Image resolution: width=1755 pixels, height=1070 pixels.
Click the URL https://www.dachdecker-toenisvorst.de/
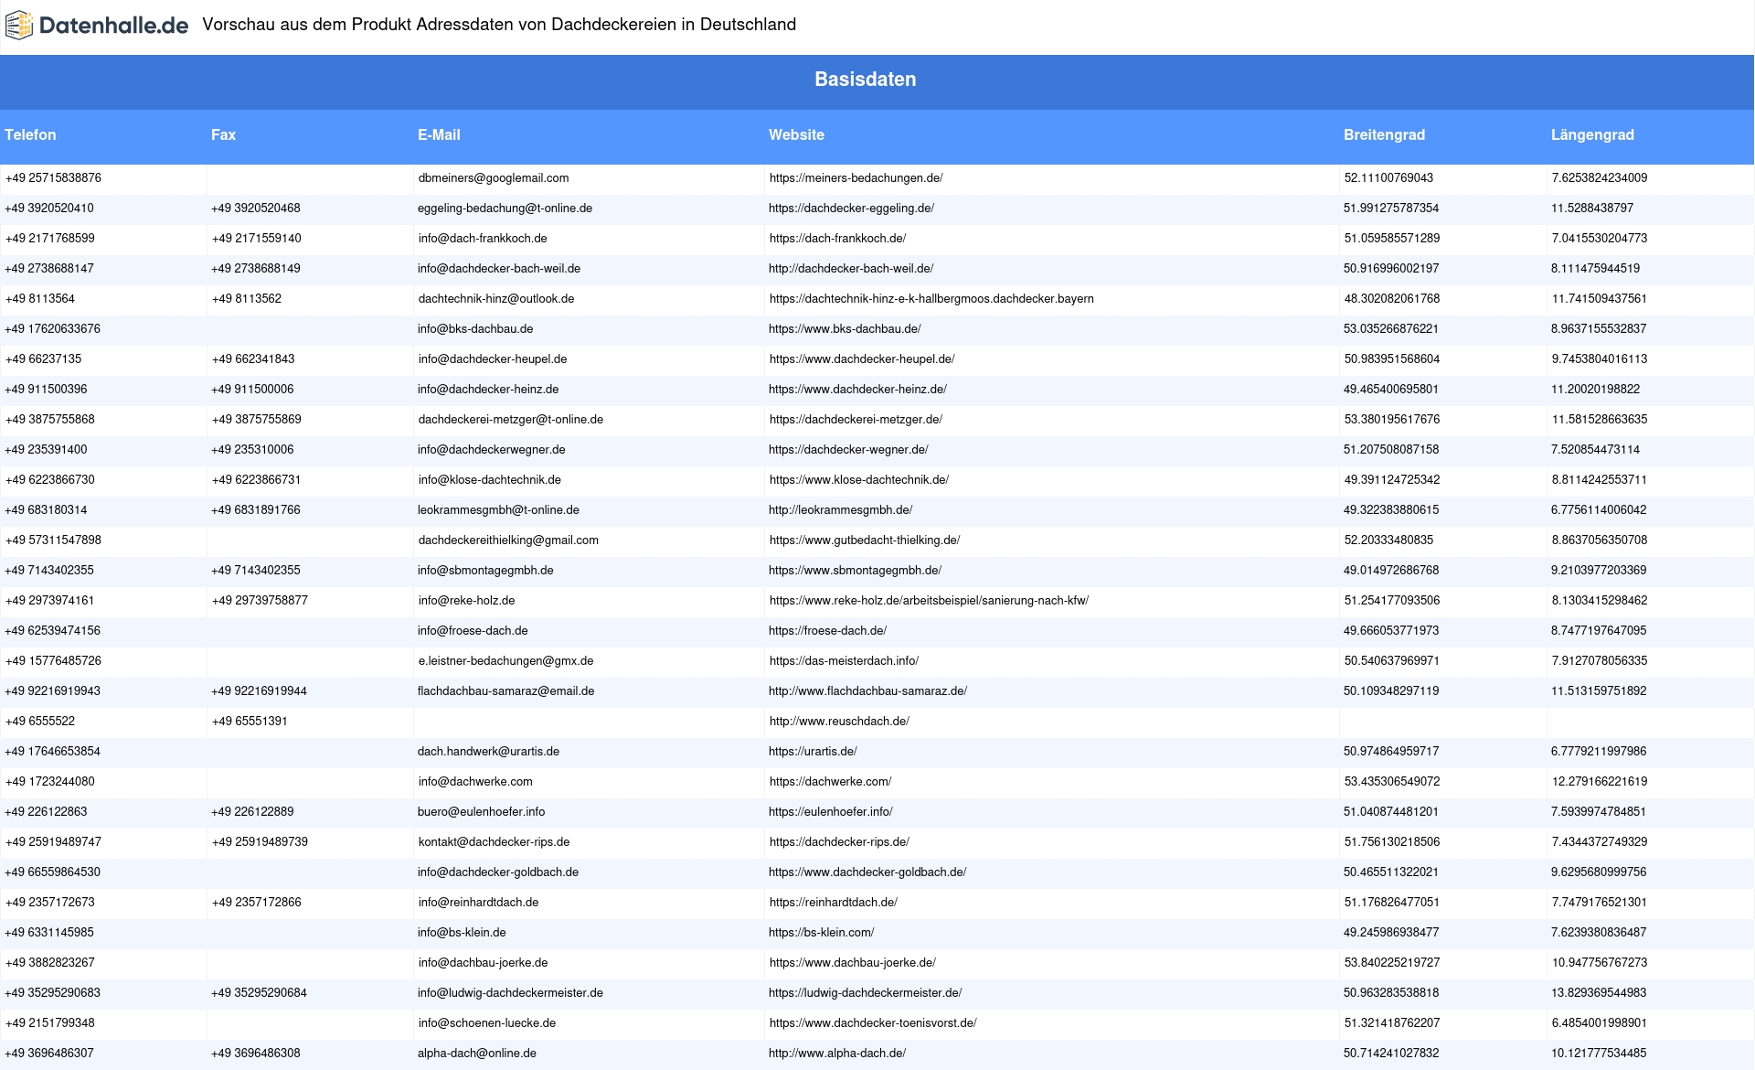tap(873, 1023)
